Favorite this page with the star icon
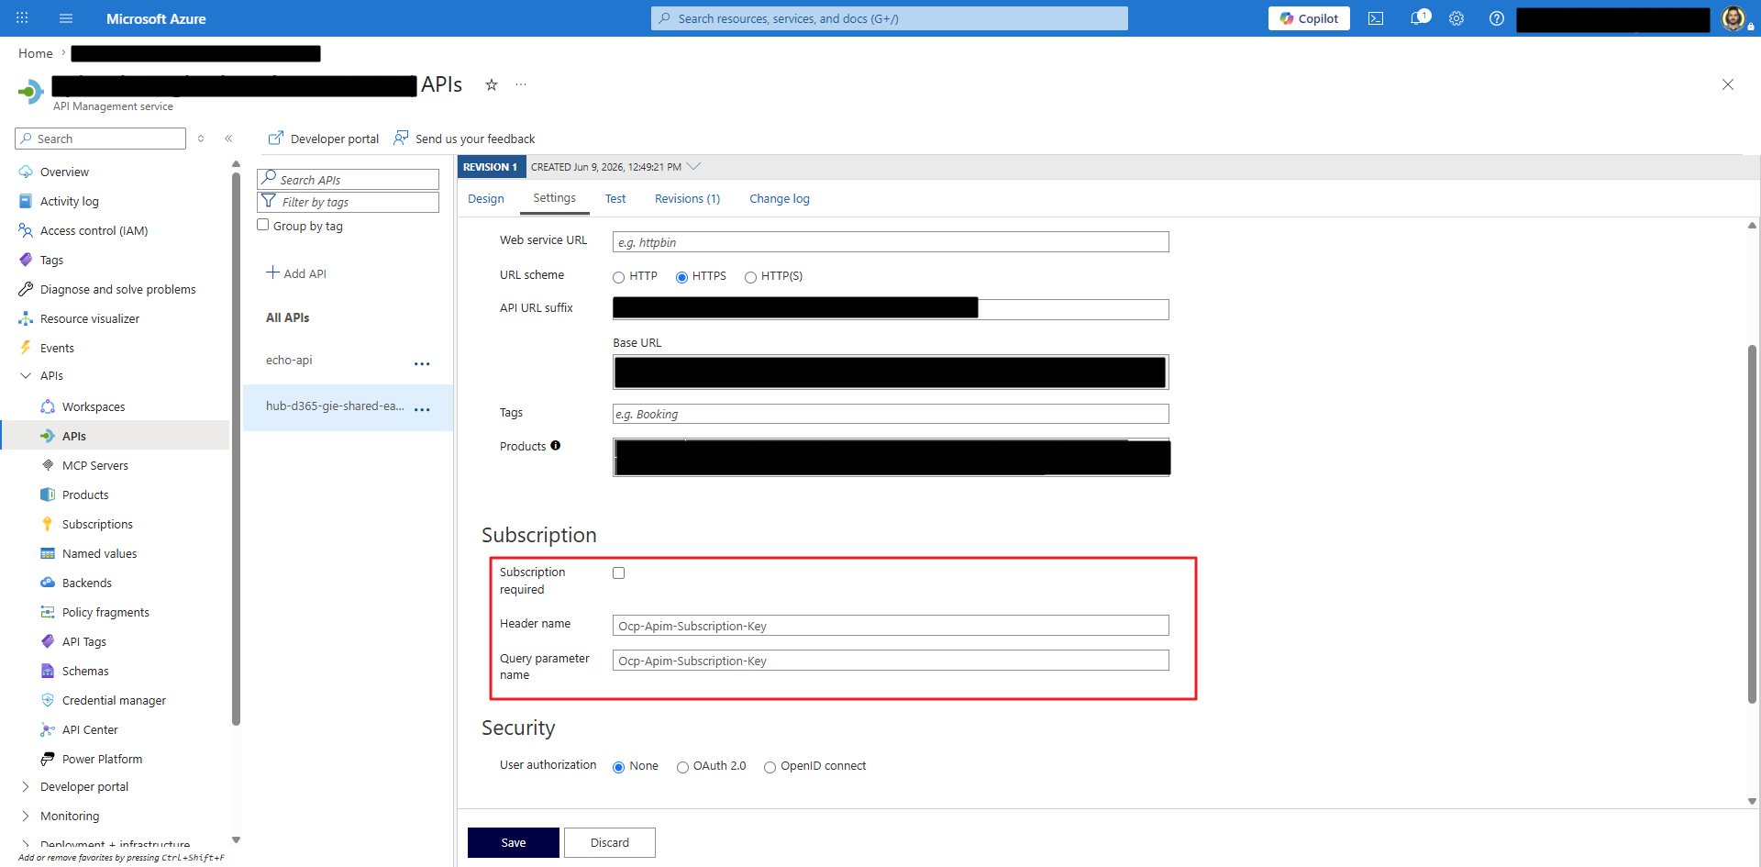The image size is (1761, 867). tap(492, 84)
